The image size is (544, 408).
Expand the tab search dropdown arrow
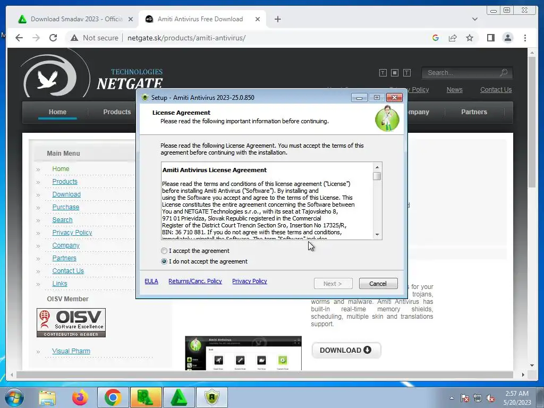tap(474, 19)
